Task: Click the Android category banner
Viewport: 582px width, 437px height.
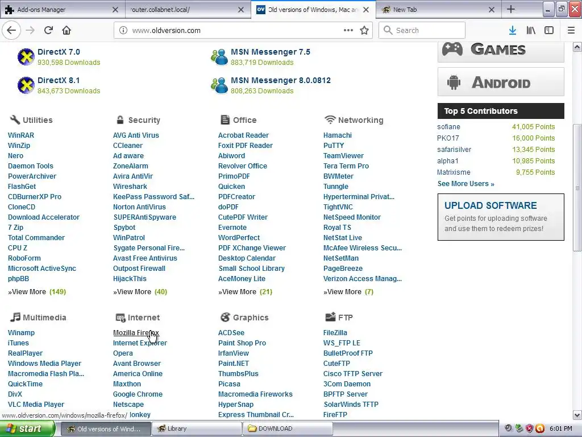Action: click(x=501, y=82)
